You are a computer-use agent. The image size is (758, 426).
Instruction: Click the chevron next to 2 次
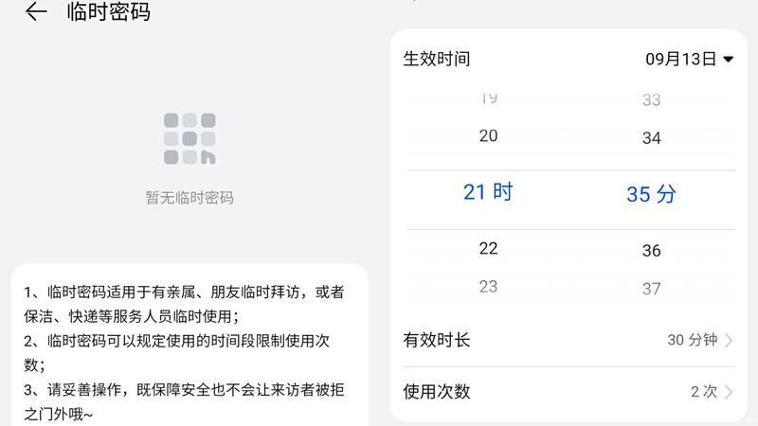tap(729, 391)
